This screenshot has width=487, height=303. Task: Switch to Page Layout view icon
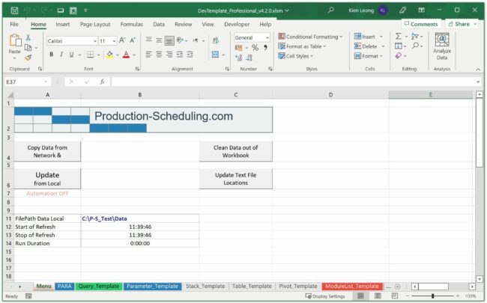378,296
